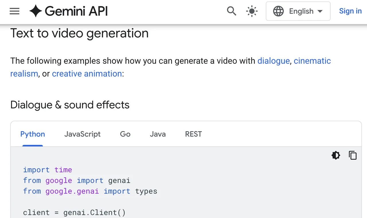Open the search magnifier icon
The width and height of the screenshot is (367, 218).
232,11
